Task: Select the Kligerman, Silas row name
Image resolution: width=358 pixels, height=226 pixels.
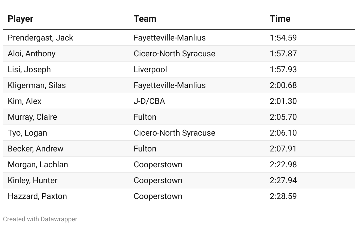Action: pyautogui.click(x=37, y=85)
